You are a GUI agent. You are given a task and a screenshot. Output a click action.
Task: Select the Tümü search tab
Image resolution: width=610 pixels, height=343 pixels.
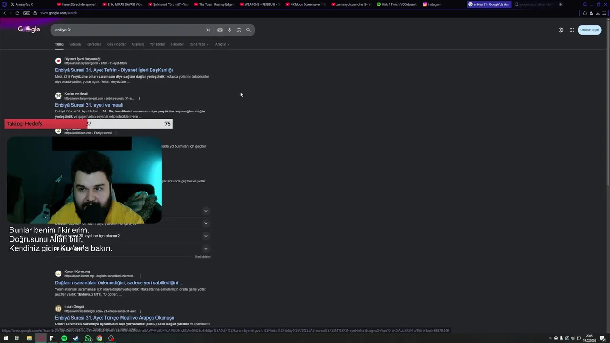click(59, 44)
